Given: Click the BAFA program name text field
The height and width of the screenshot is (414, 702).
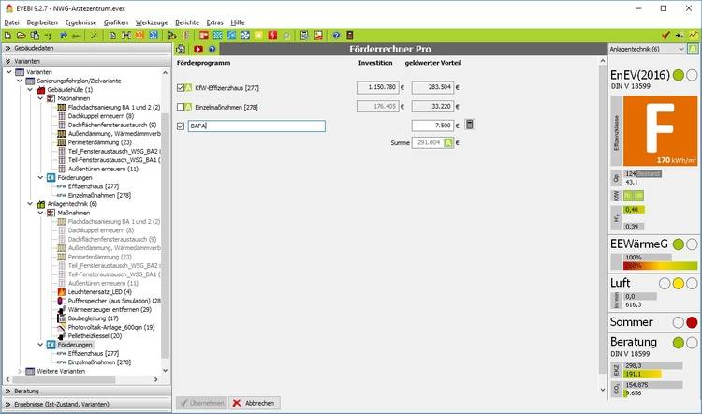Looking at the screenshot, I should (256, 126).
